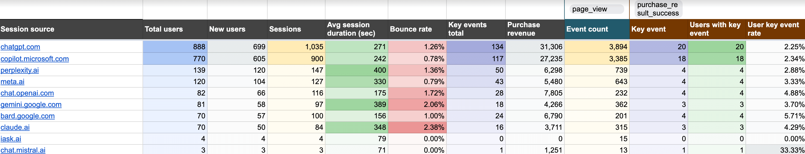This screenshot has width=805, height=154.
Task: Select the page_view event chip
Action: click(x=597, y=9)
